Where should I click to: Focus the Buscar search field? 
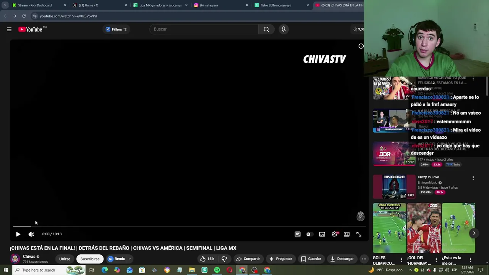(x=204, y=29)
